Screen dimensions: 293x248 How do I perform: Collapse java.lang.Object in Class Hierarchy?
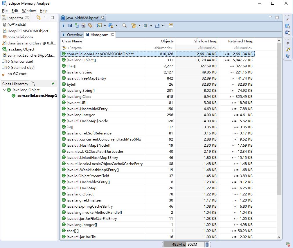tap(4, 90)
